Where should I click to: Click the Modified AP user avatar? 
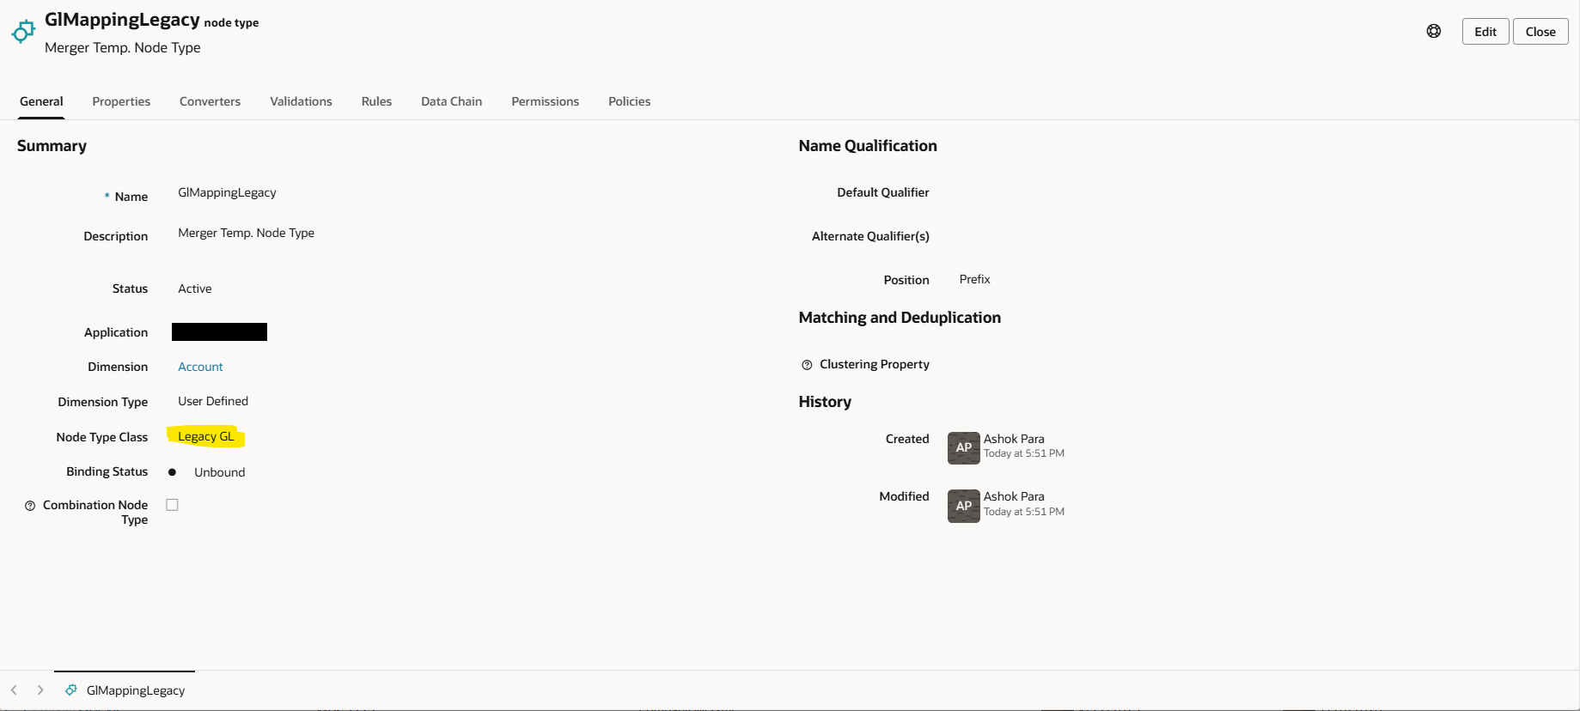coord(964,506)
